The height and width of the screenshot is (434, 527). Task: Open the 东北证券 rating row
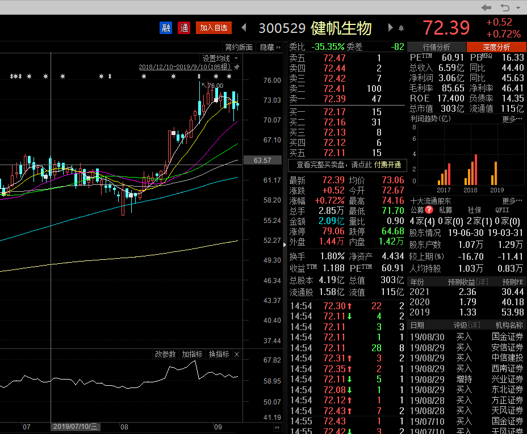point(466,390)
